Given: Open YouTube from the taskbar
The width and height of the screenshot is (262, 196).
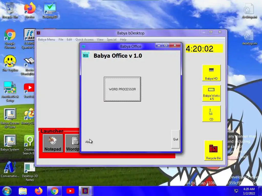Looking at the screenshot, I should coord(70,191).
